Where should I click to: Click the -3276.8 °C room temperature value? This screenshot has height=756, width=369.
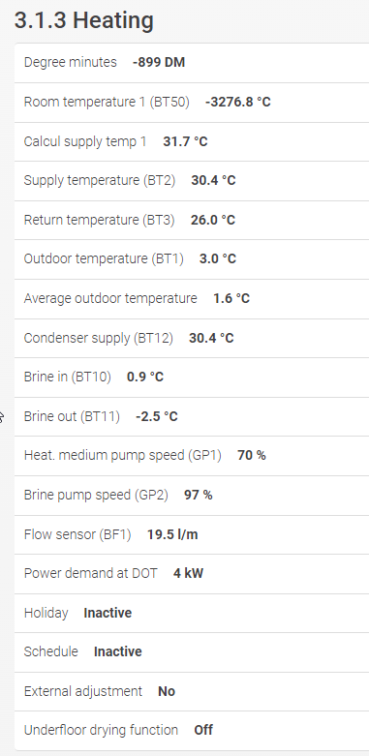click(x=238, y=103)
